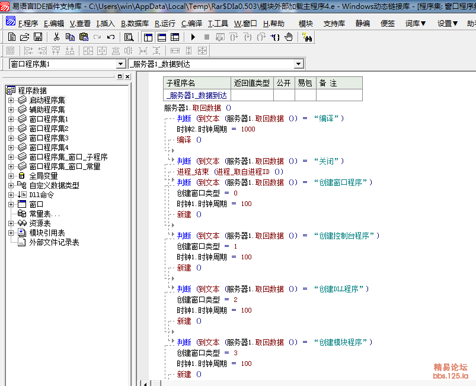The height and width of the screenshot is (386, 476).
Task: Open the H.帮助 menu
Action: [x=273, y=23]
